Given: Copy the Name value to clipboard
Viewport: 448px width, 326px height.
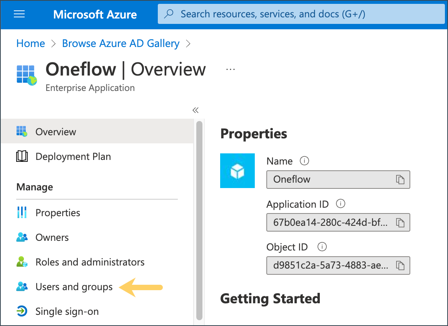Looking at the screenshot, I should [400, 180].
